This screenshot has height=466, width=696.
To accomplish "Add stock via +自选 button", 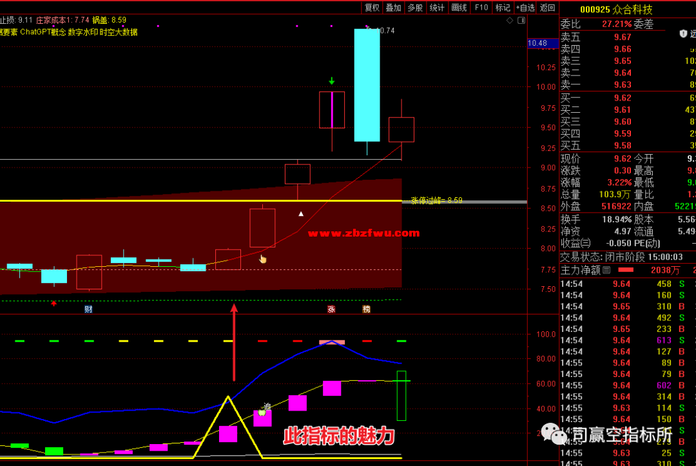I will tap(525, 8).
